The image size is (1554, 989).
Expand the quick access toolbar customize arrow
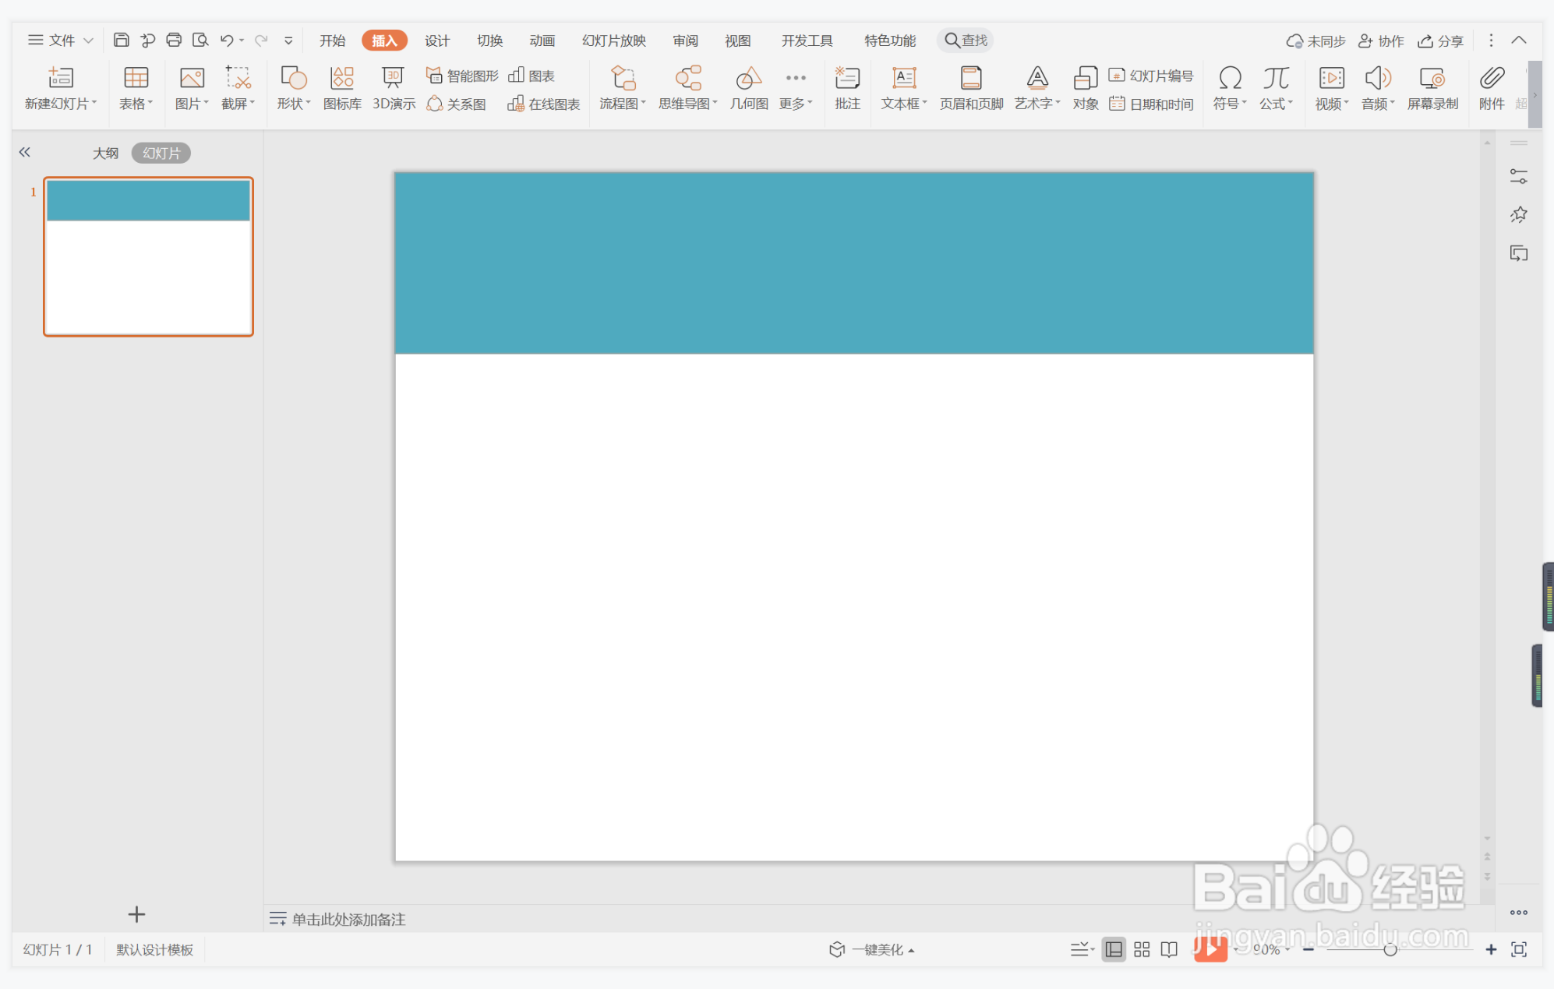coord(288,41)
